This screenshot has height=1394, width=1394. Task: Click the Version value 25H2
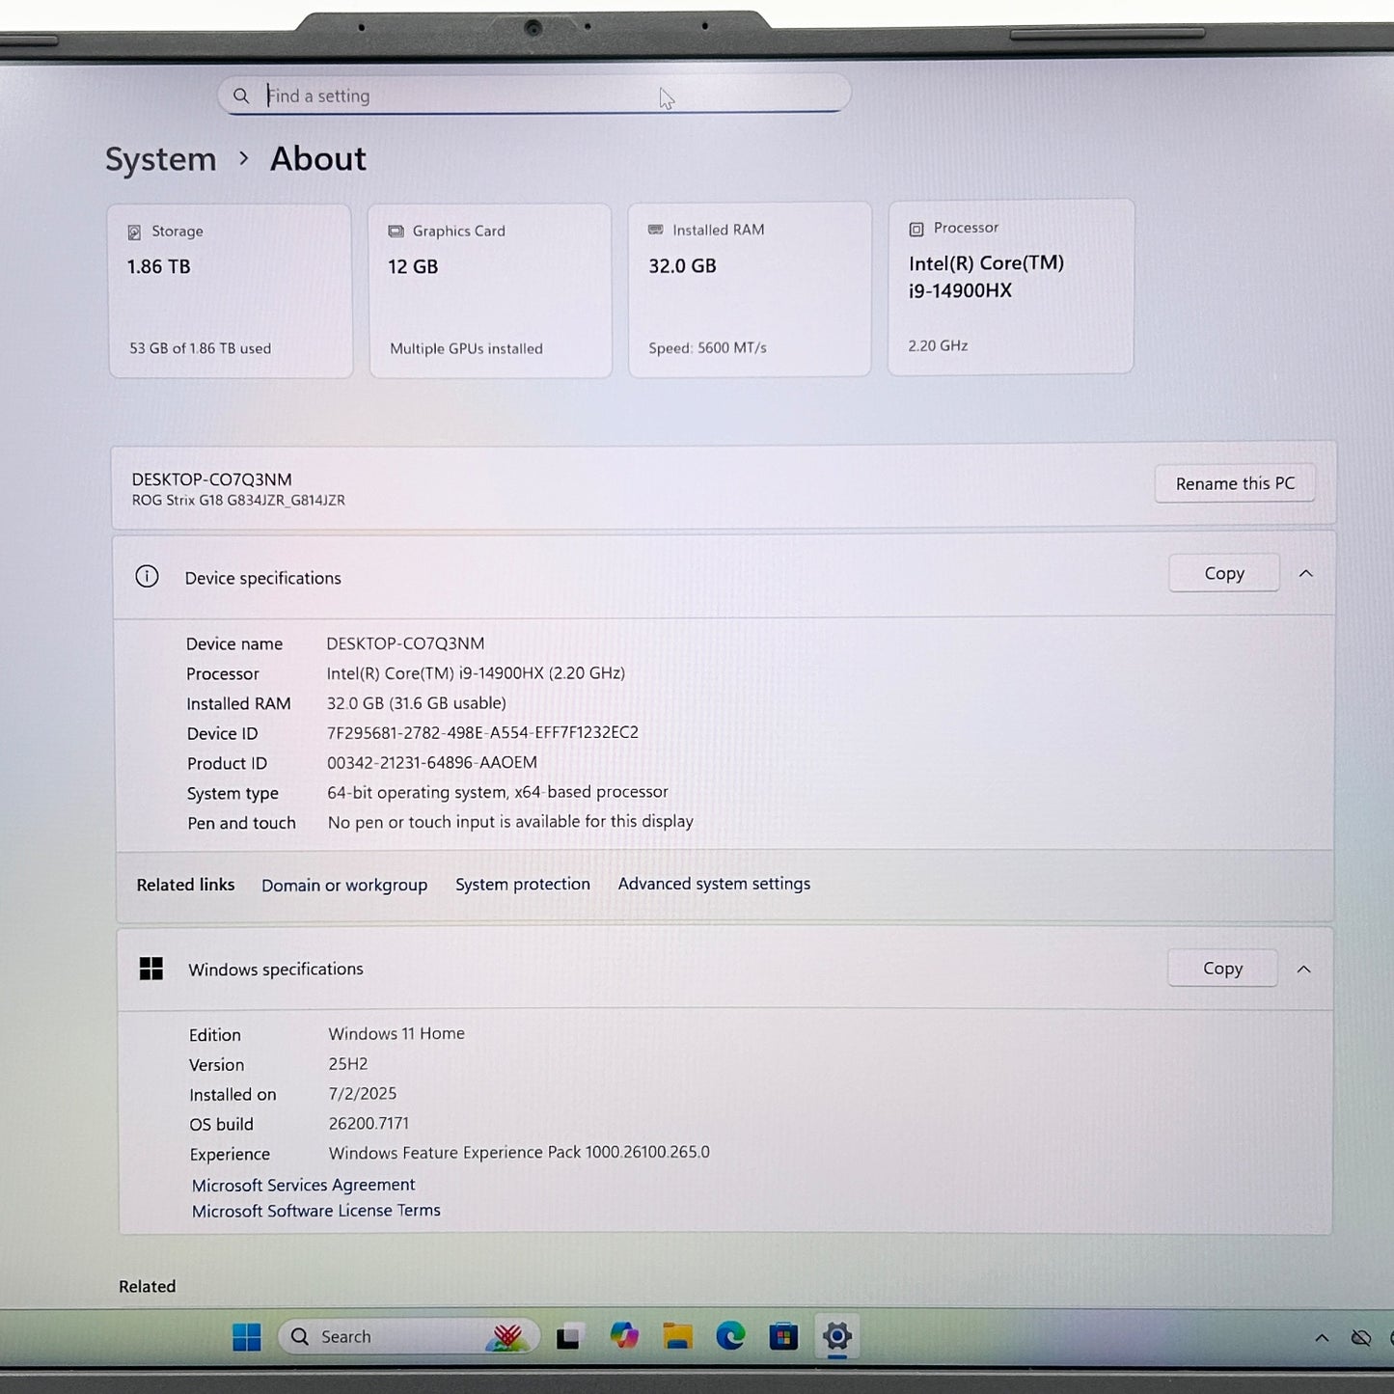coord(348,1064)
